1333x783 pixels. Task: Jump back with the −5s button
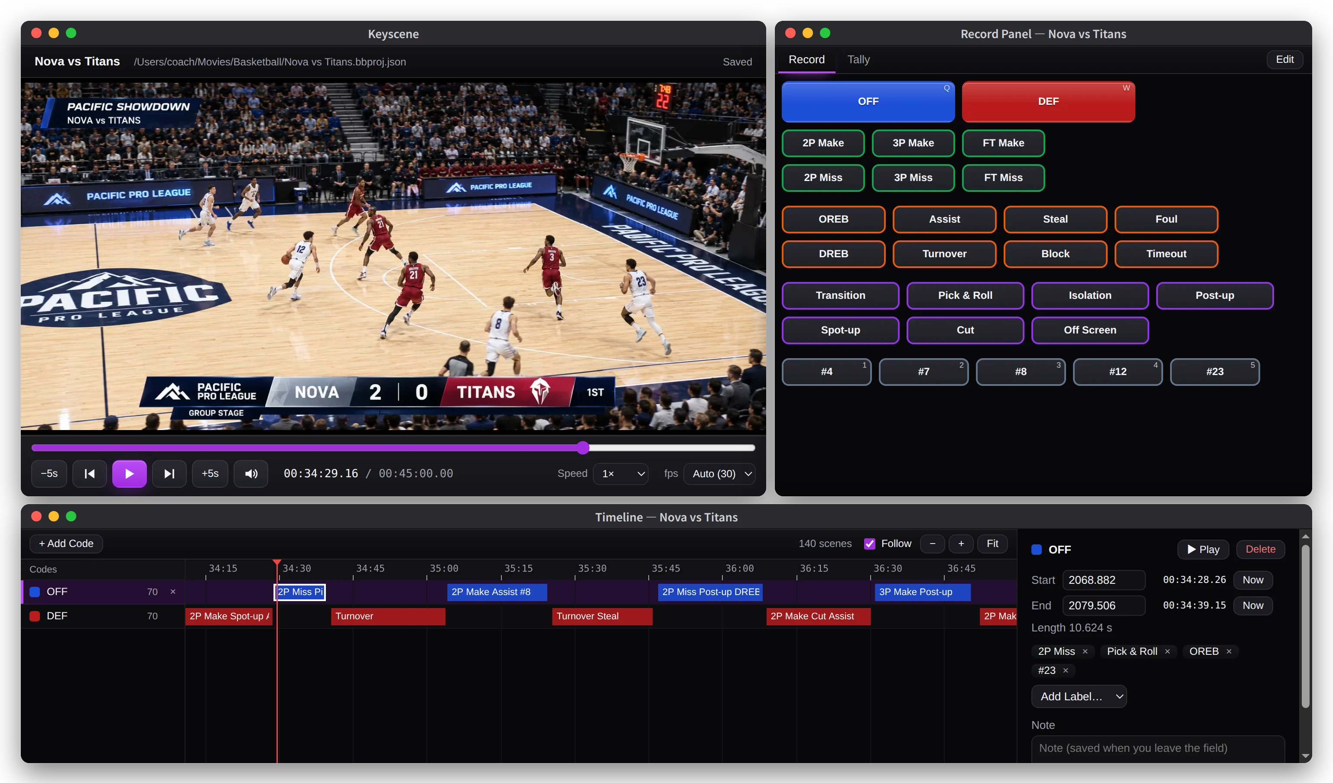[49, 474]
